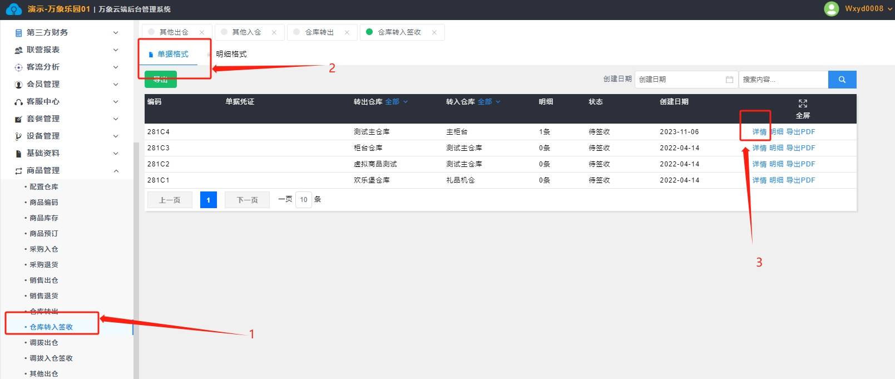Switch to the 仓库转出 tab
895x379 pixels.
[x=319, y=32]
